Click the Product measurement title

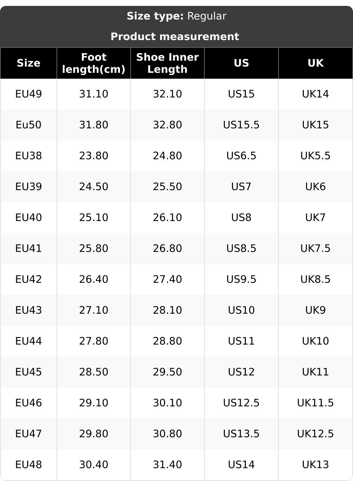pos(175,37)
